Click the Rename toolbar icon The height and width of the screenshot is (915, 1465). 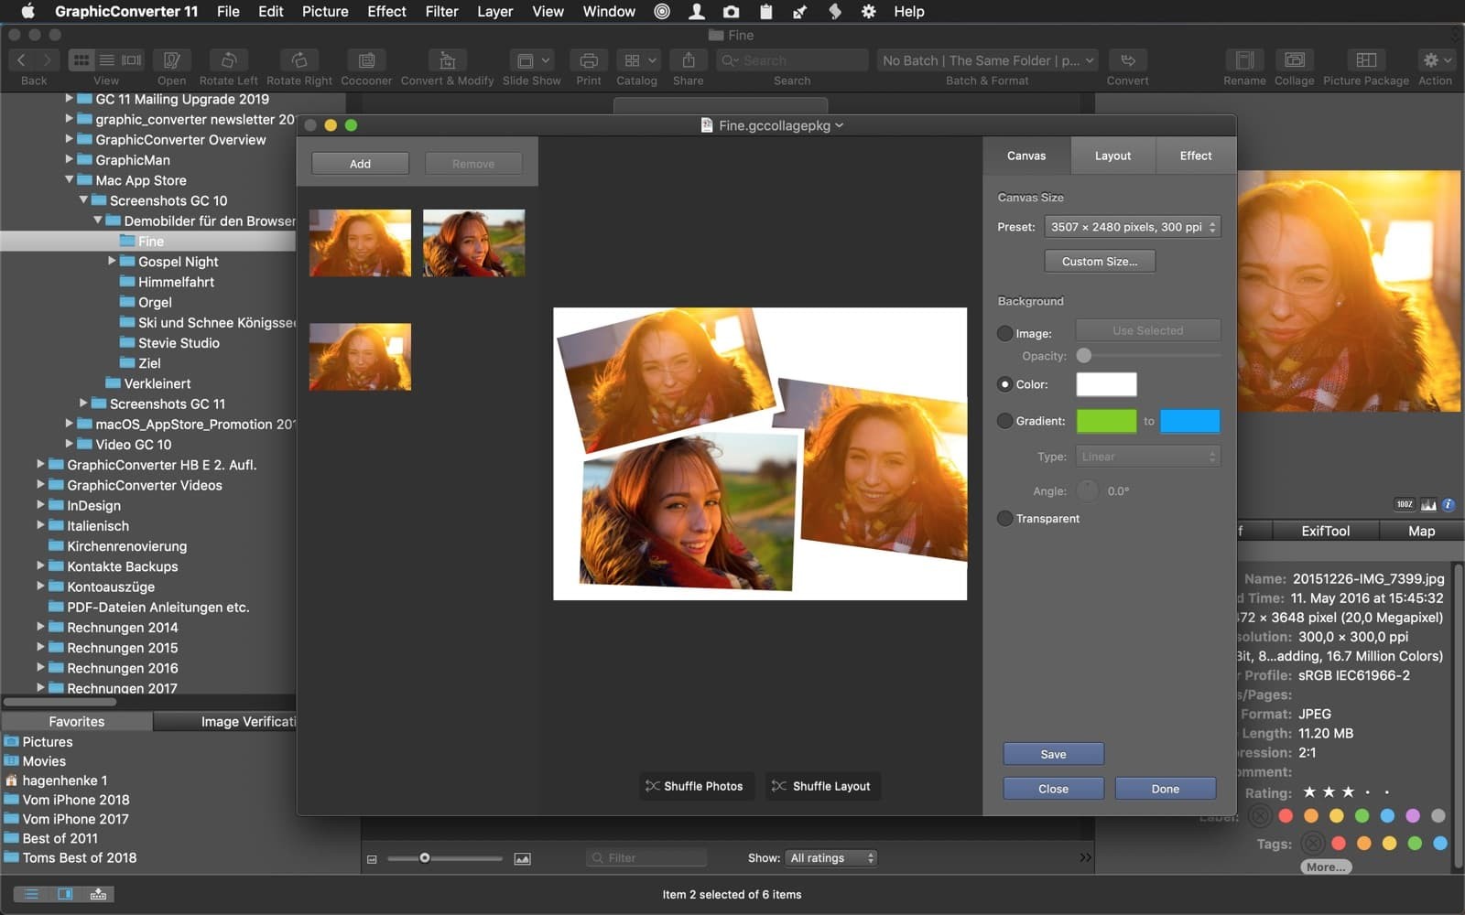pos(1244,60)
